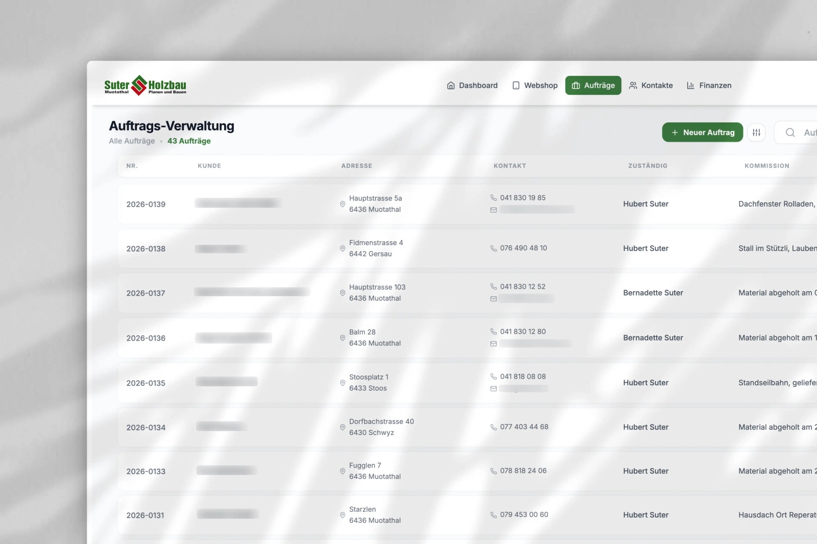Click the Neuer Auftrag button
The height and width of the screenshot is (544, 817).
tap(703, 133)
